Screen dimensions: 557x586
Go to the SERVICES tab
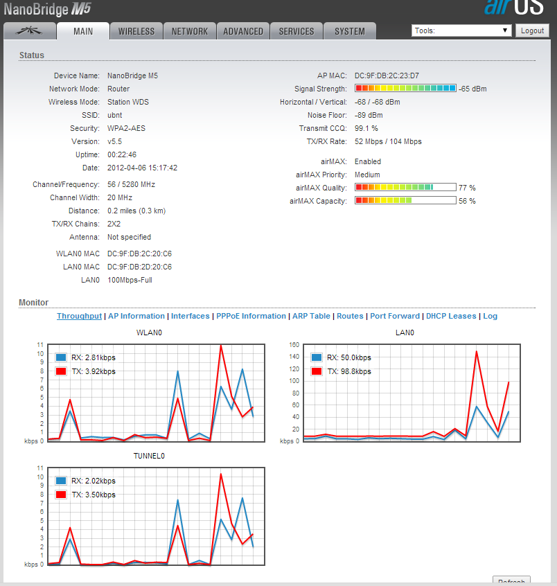click(x=297, y=31)
